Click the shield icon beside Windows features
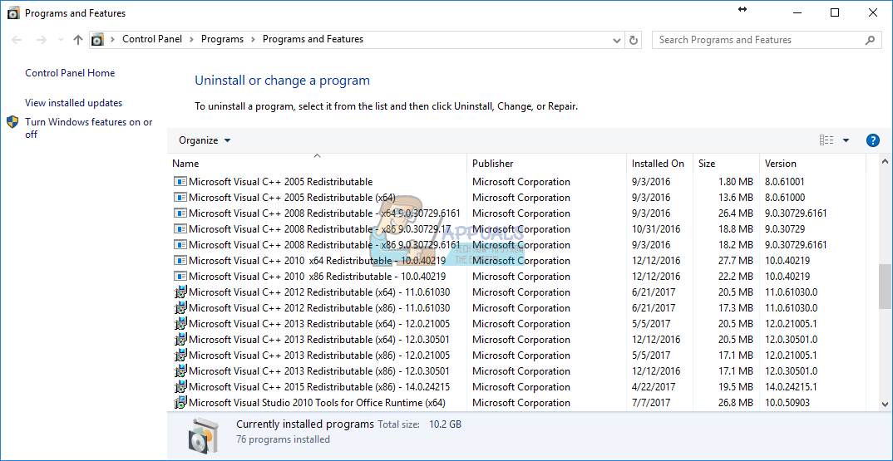The image size is (893, 461). (12, 122)
